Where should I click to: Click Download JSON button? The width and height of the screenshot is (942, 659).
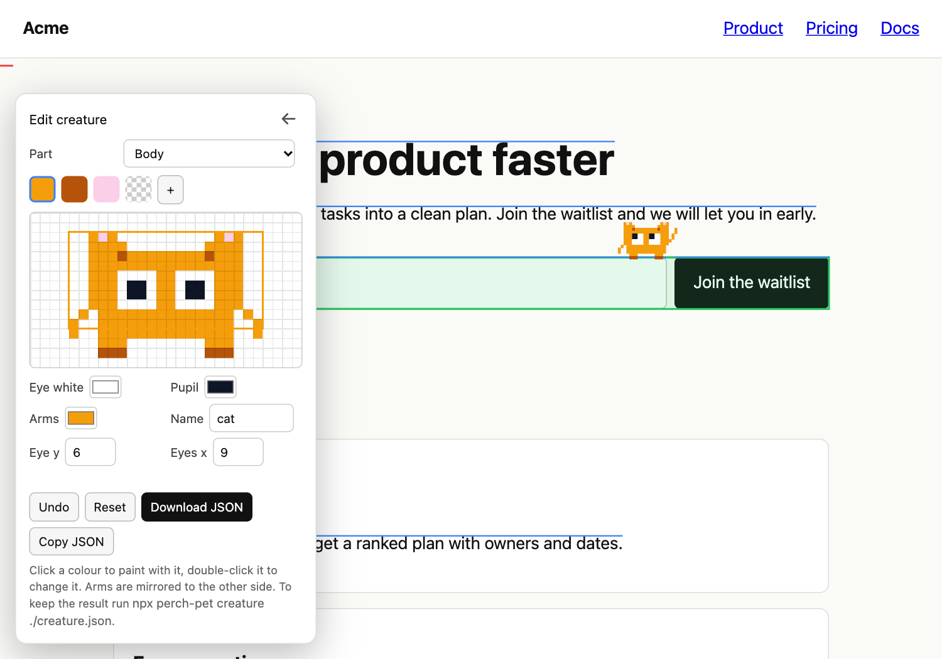[x=197, y=507]
